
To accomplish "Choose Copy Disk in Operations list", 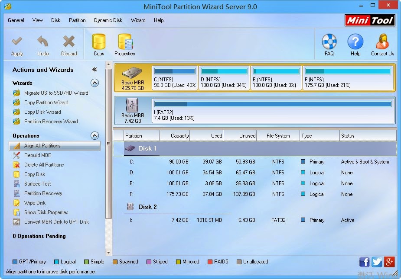I will tap(35, 174).
